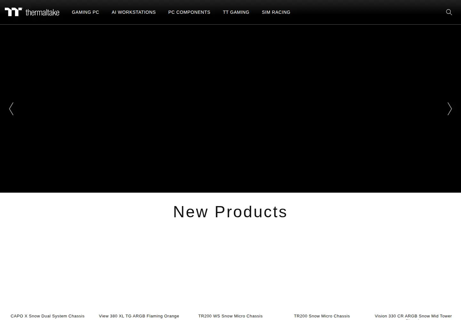
Task: Advance to the next banner slide
Action: click(449, 109)
